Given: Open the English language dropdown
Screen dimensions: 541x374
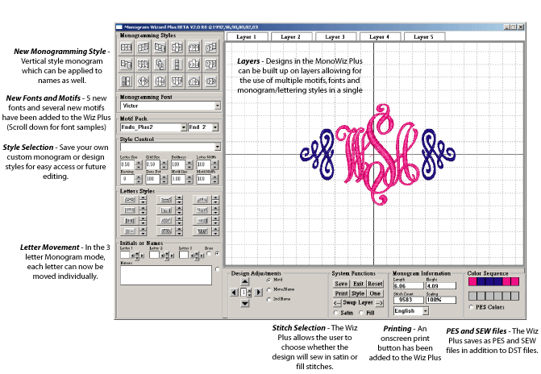Looking at the screenshot, I should point(426,311).
